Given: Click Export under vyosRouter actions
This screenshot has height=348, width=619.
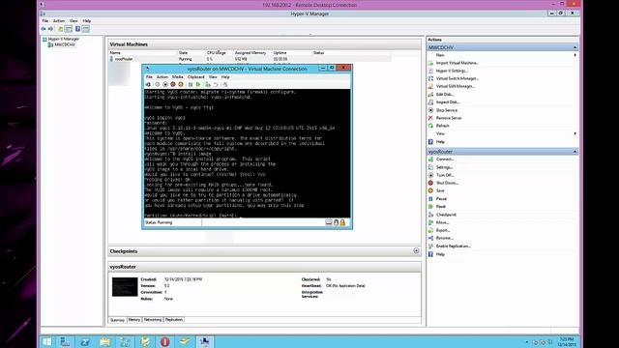Looking at the screenshot, I should point(443,230).
